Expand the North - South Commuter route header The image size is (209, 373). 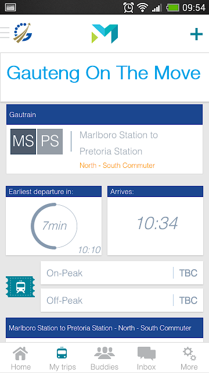[x=105, y=328]
